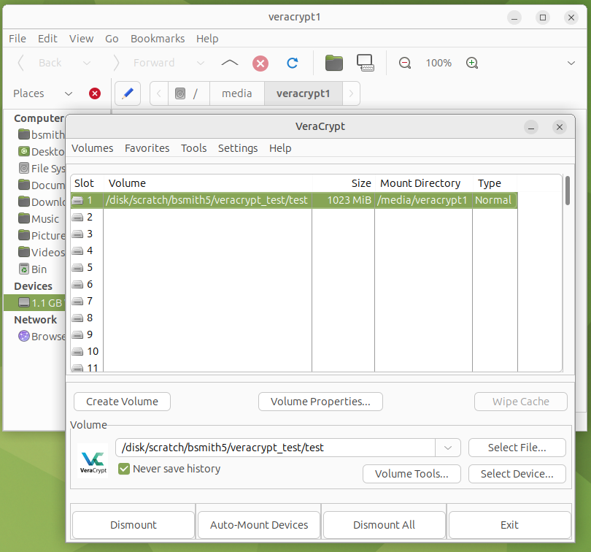Toggle Never save history checkbox
This screenshot has height=552, width=591.
[x=124, y=469]
